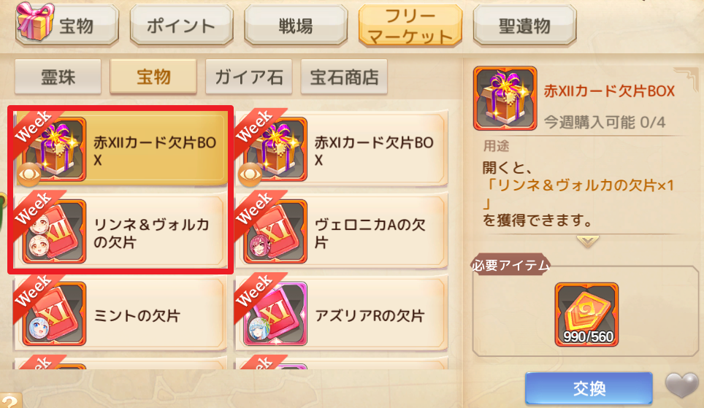The height and width of the screenshot is (408, 704).
Task: Open the question mark help button
Action: tap(10, 401)
